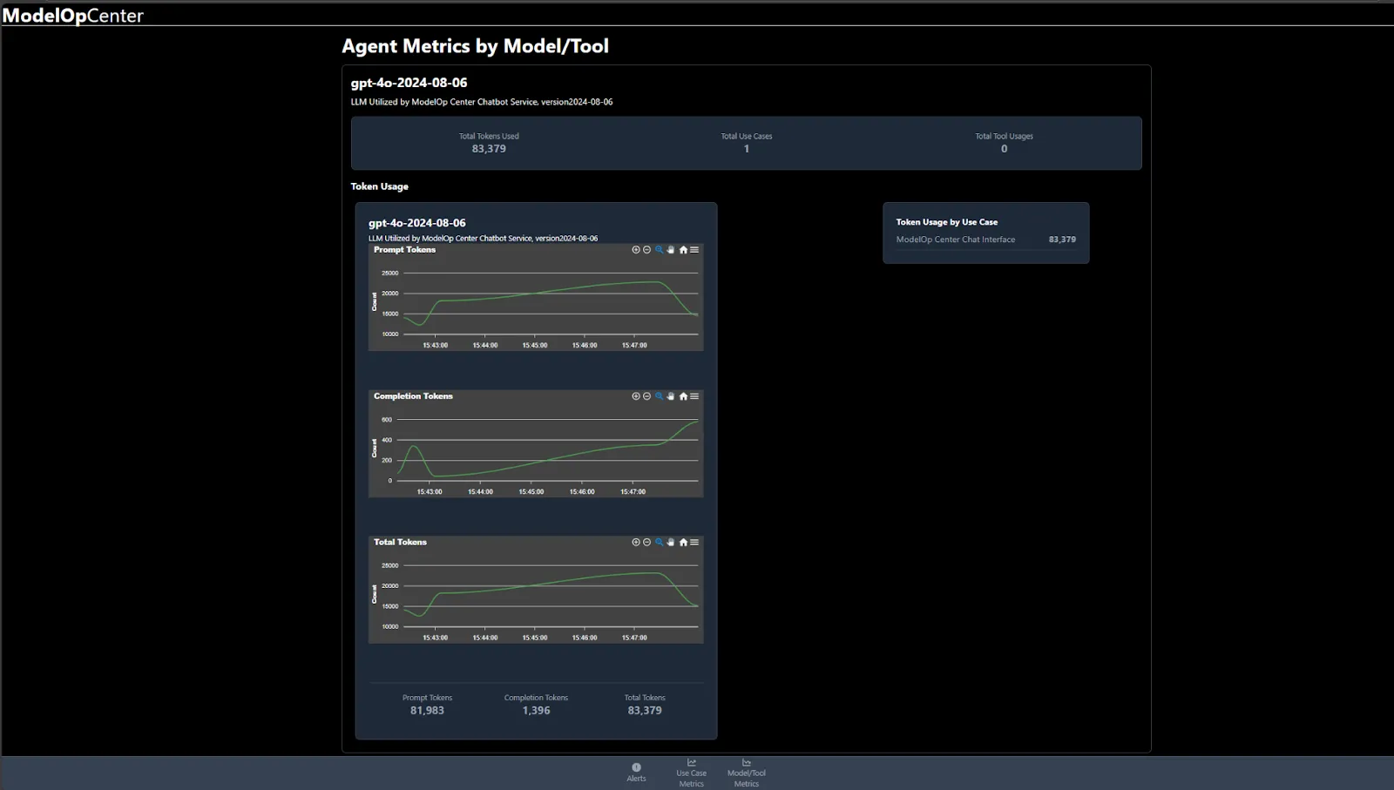This screenshot has height=790, width=1394.
Task: Open the Model/Tool Metrics tab
Action: (x=747, y=773)
